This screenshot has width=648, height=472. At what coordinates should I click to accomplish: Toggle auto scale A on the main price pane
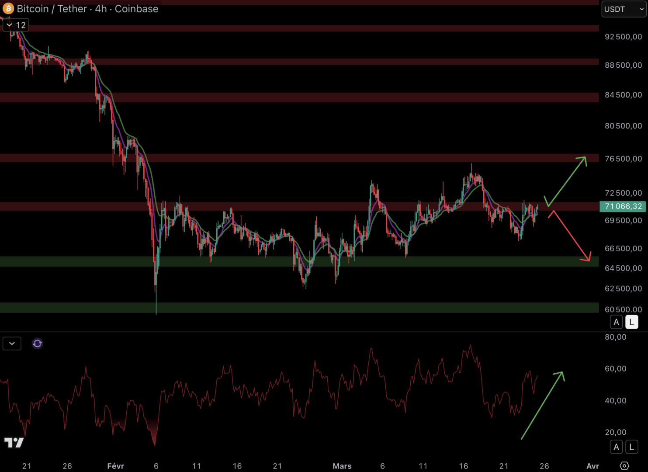[616, 322]
